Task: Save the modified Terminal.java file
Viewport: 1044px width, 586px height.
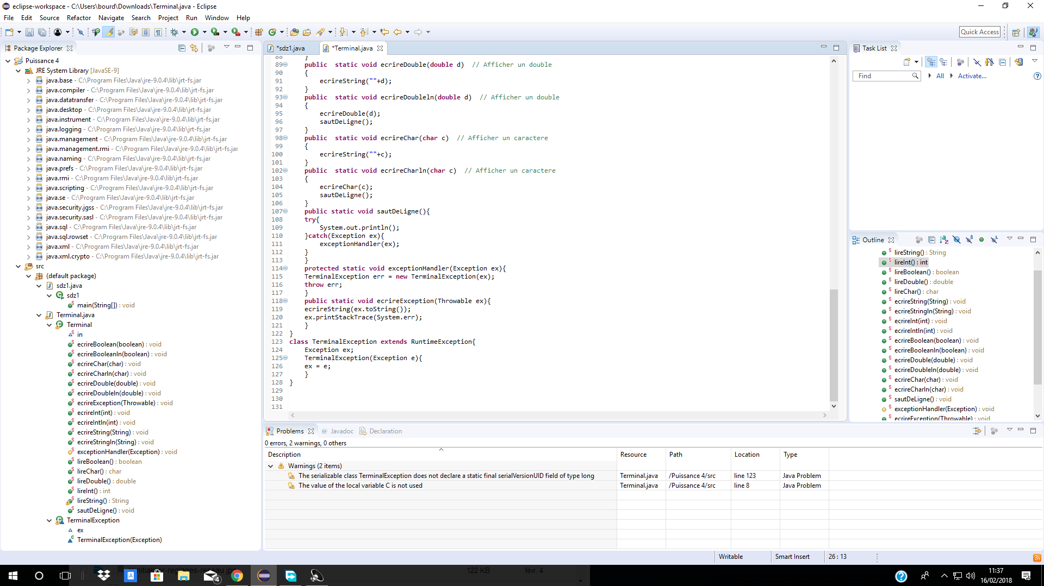Action: pyautogui.click(x=29, y=31)
